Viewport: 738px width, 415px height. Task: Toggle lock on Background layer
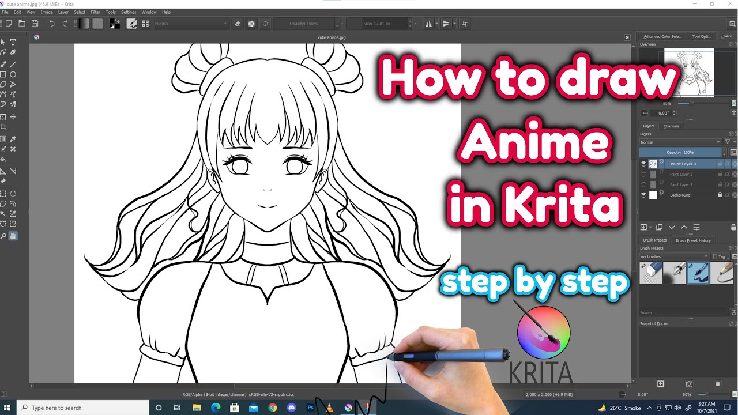[720, 195]
